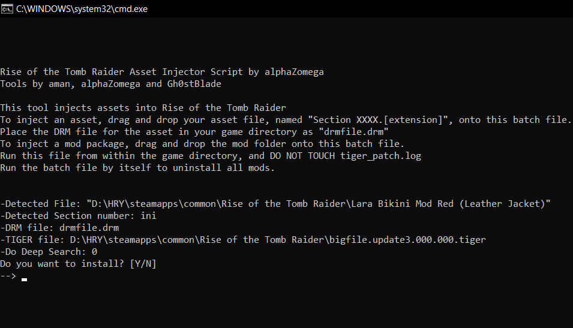Click the C:\WINDOWS\system32\cmd.exe window title
Image resolution: width=573 pixels, height=328 pixels.
[82, 9]
